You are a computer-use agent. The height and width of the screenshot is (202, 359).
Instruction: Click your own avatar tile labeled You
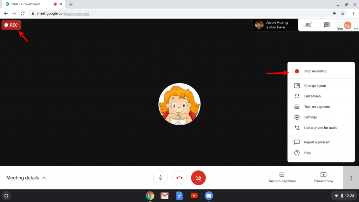pos(347,25)
